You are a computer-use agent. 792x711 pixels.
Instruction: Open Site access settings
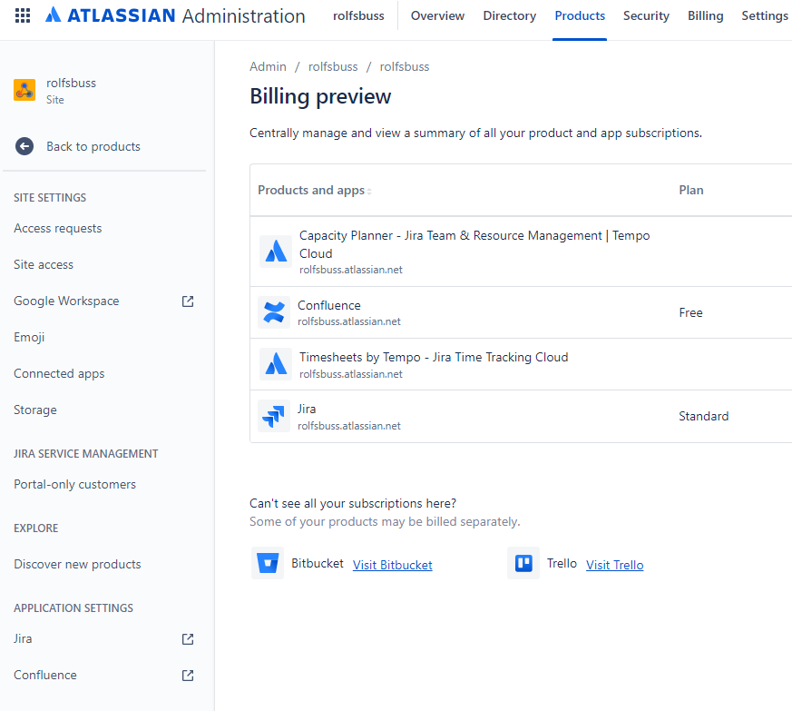pyautogui.click(x=44, y=265)
